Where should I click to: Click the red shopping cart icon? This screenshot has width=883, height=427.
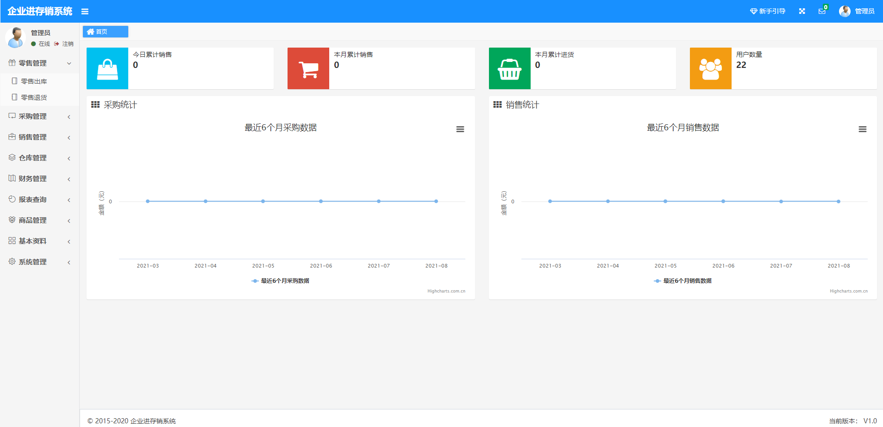(x=308, y=68)
